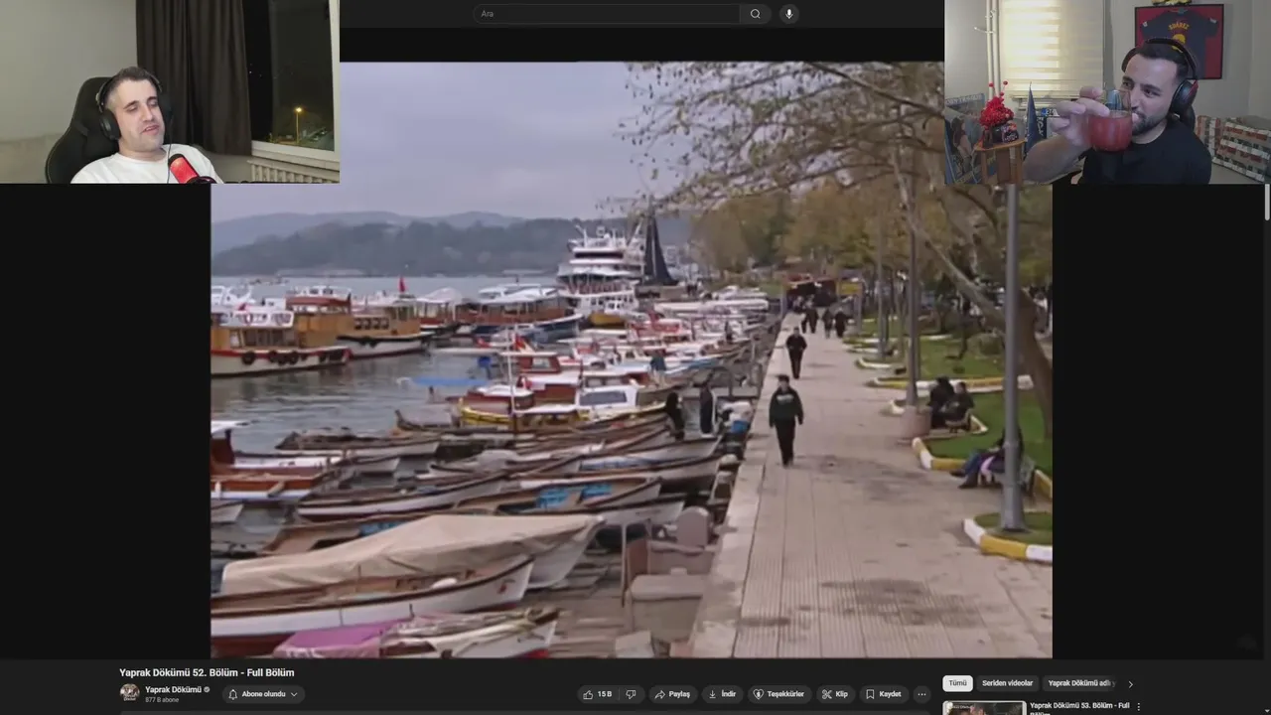Click the video player showing the harbor
1271x715 pixels.
(631, 359)
